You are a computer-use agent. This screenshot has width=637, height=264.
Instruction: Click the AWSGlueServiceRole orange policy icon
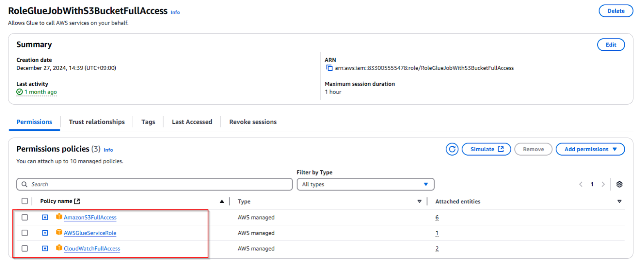[x=59, y=233]
